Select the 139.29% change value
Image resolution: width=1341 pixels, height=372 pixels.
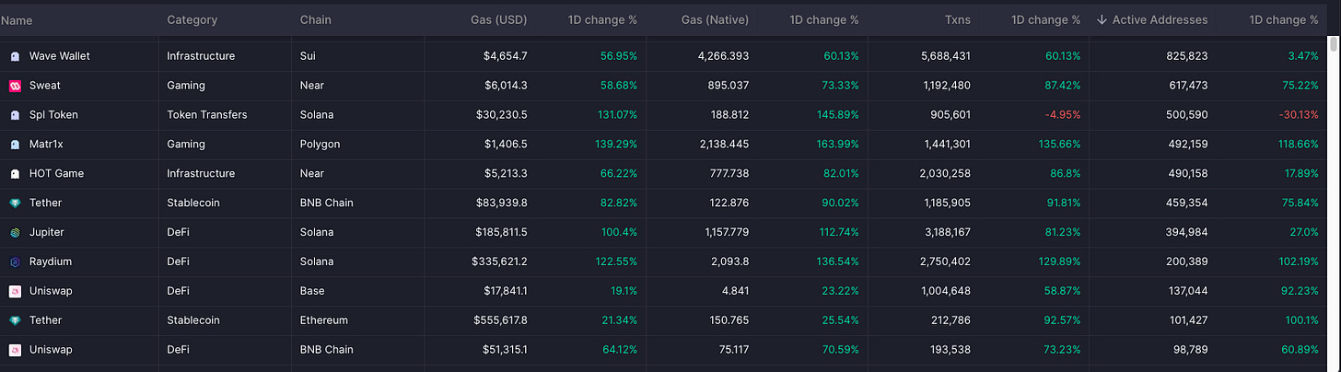coord(617,145)
